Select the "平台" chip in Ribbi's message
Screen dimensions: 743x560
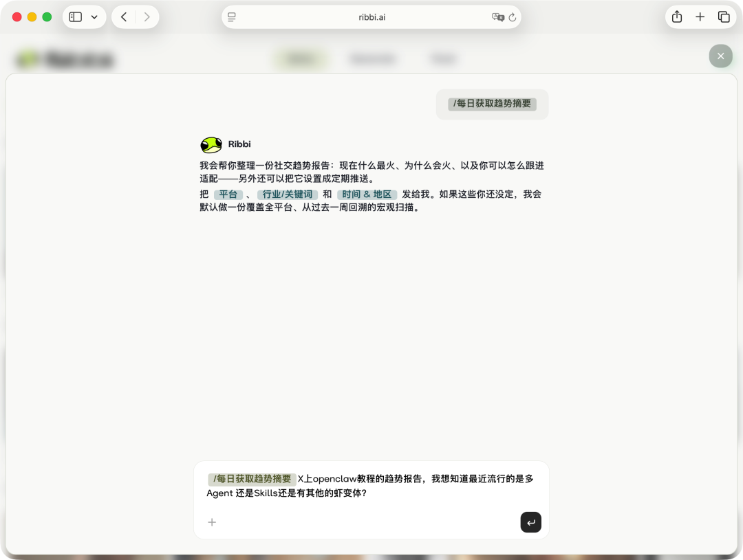(228, 194)
